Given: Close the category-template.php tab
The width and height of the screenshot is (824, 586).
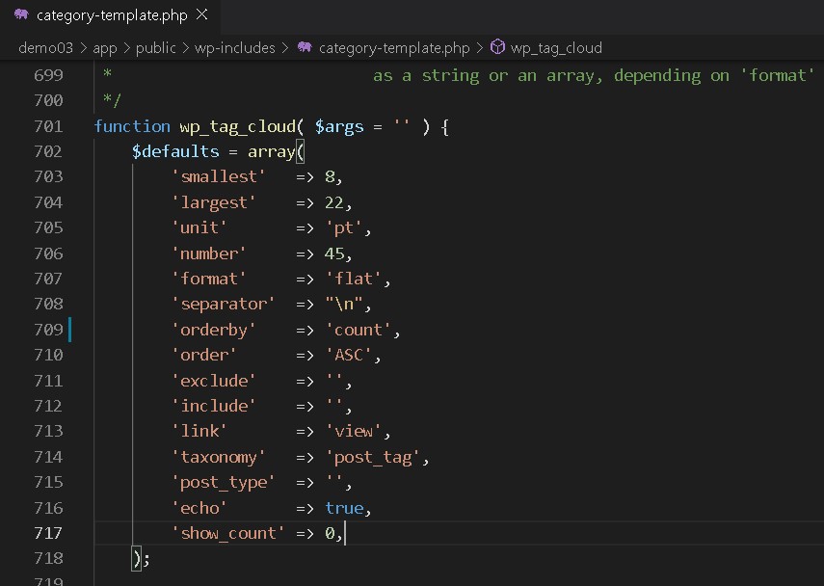Looking at the screenshot, I should pyautogui.click(x=200, y=15).
